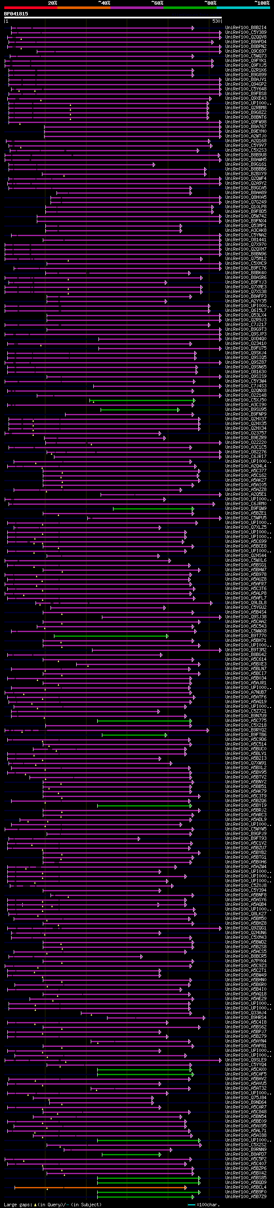
Task: Click the 530 end position label
Action: coord(216,21)
